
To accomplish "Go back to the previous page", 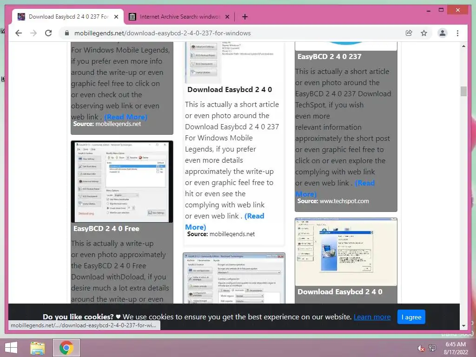I will [19, 33].
